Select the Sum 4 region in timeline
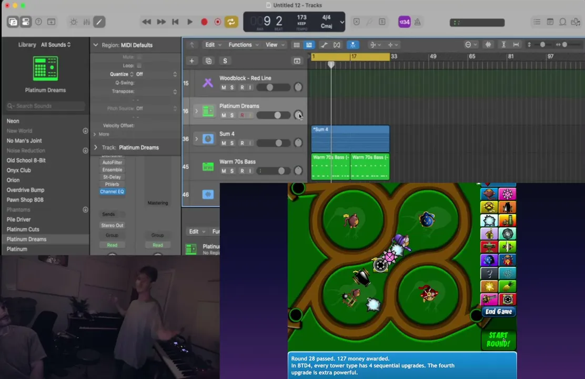The width and height of the screenshot is (585, 379). click(x=350, y=138)
